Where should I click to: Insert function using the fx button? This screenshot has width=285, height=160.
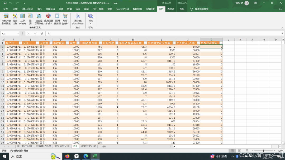point(42,34)
